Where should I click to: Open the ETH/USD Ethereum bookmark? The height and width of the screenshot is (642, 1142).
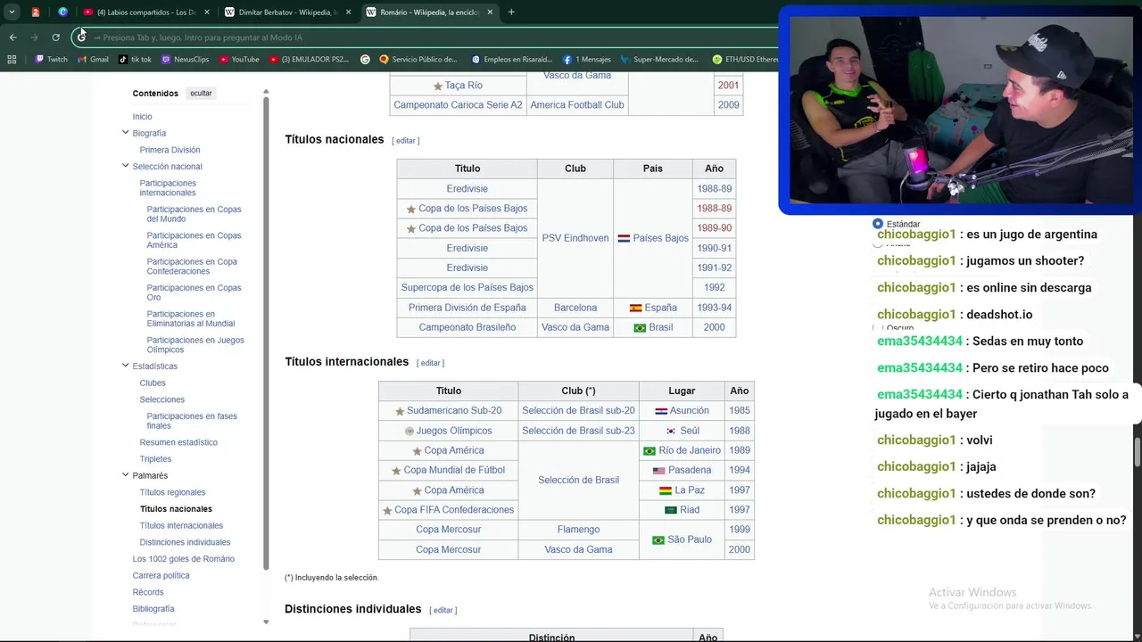tap(746, 60)
